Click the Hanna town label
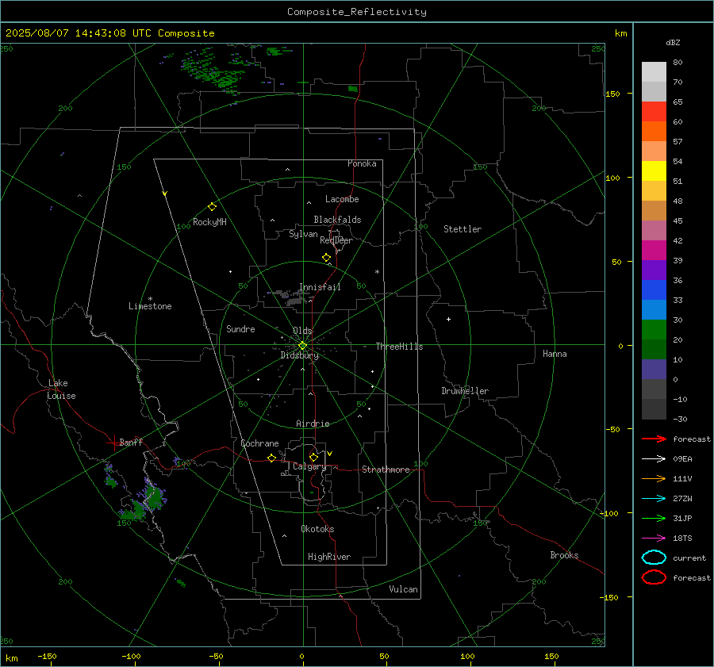This screenshot has height=667, width=714. 555,354
